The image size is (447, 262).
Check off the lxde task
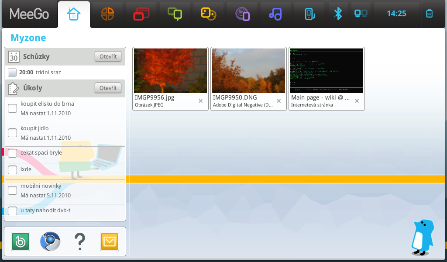[12, 169]
